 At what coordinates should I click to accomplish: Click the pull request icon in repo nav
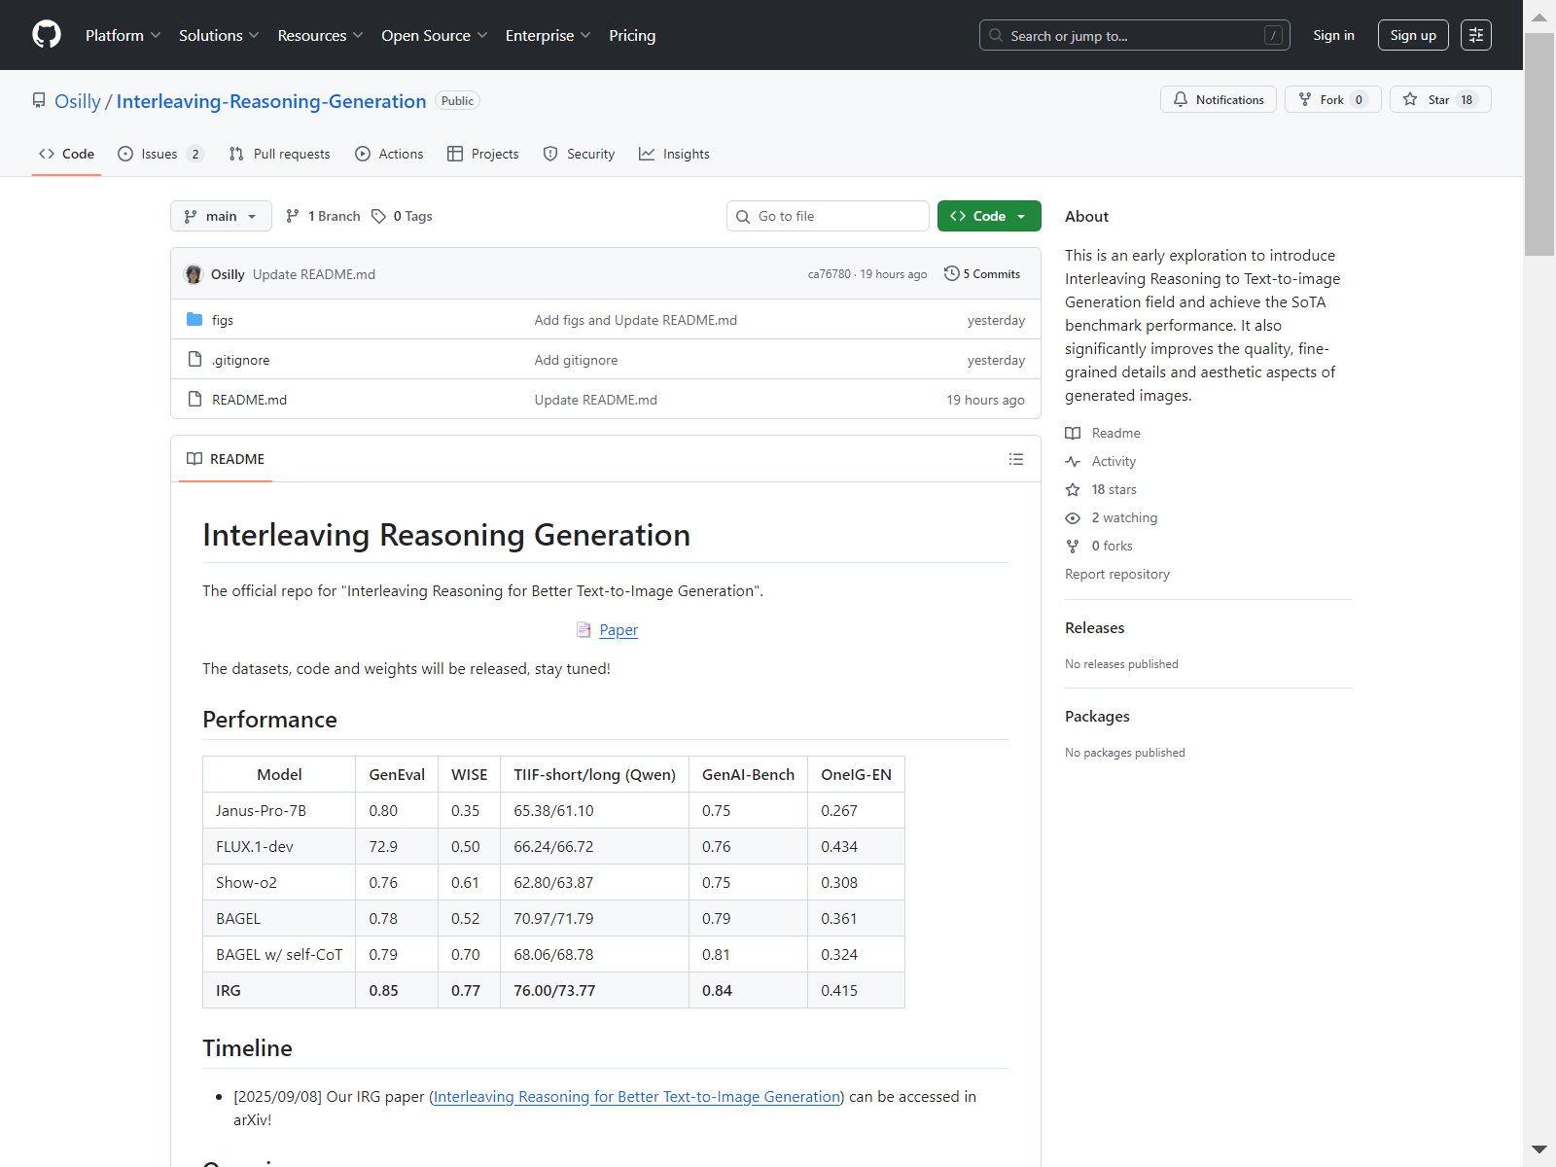236,154
